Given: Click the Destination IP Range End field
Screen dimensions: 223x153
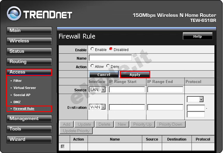Looking at the screenshot, I should 165,107.
